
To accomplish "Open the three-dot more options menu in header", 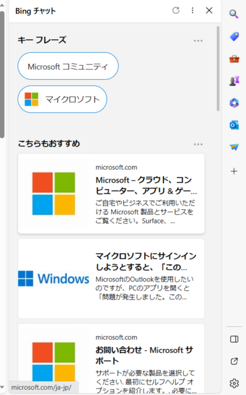I will tap(192, 10).
